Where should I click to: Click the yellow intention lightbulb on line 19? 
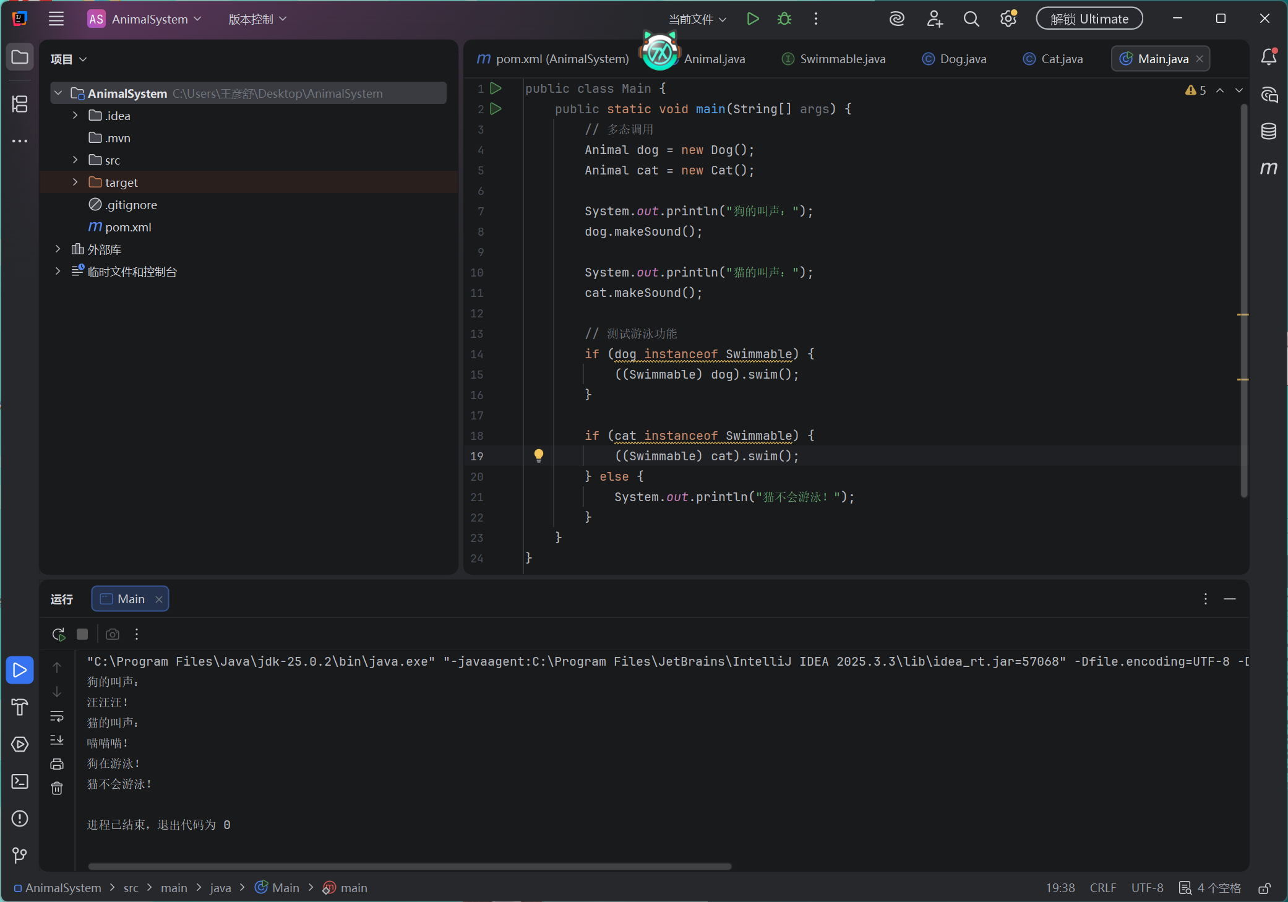[538, 456]
